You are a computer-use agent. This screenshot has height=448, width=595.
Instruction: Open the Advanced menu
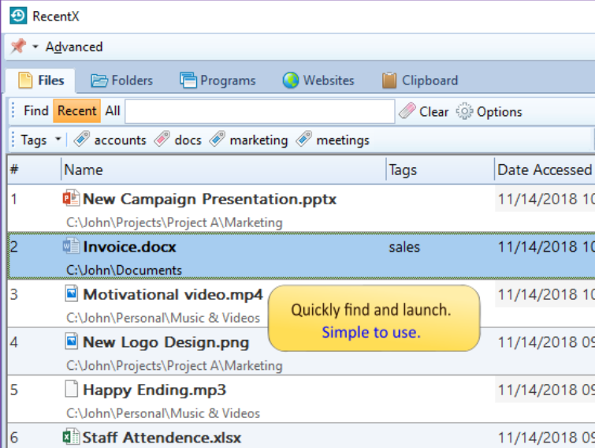point(74,47)
